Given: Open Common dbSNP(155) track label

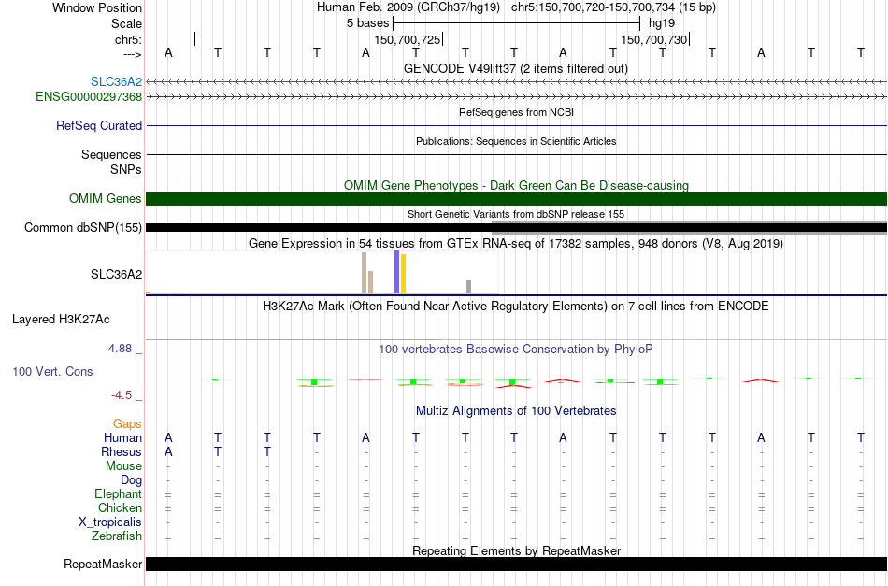Looking at the screenshot, I should [83, 228].
